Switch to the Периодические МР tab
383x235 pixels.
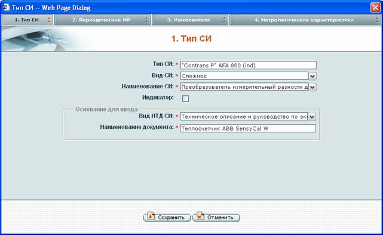[102, 20]
